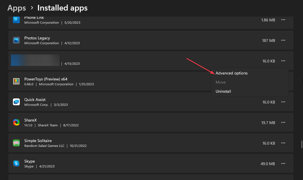Click the 4/13/2023 install date
The width and height of the screenshot is (303, 180).
click(72, 64)
